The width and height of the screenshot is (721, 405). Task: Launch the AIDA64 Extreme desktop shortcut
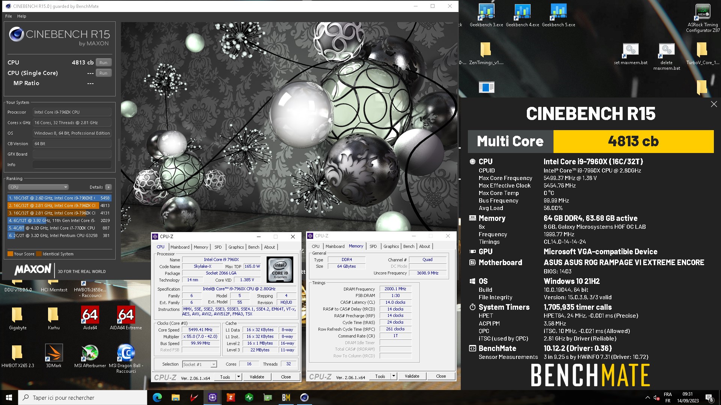coord(126,318)
